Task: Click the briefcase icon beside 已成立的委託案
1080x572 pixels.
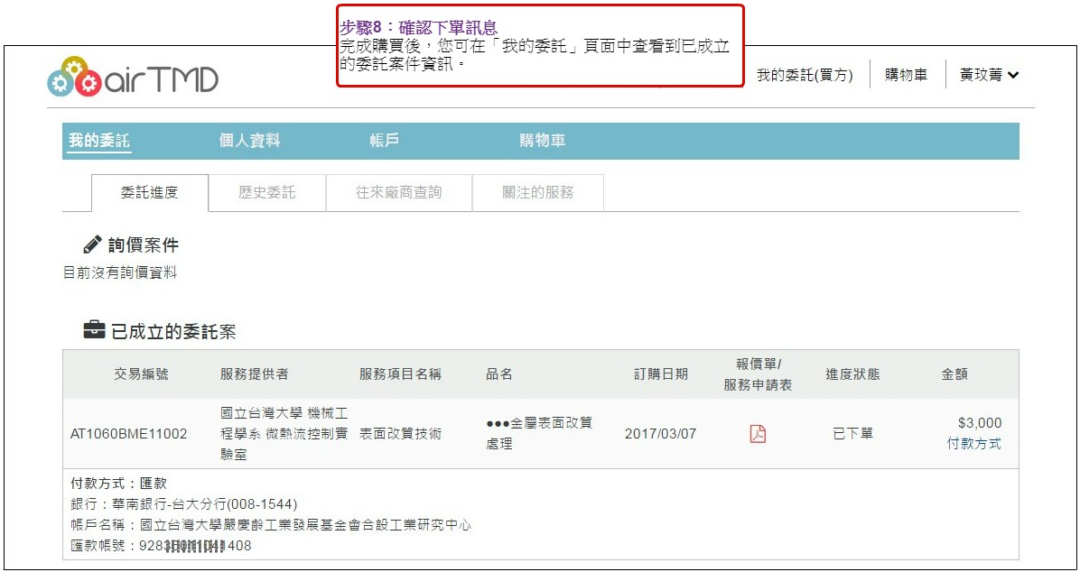Action: coord(94,331)
